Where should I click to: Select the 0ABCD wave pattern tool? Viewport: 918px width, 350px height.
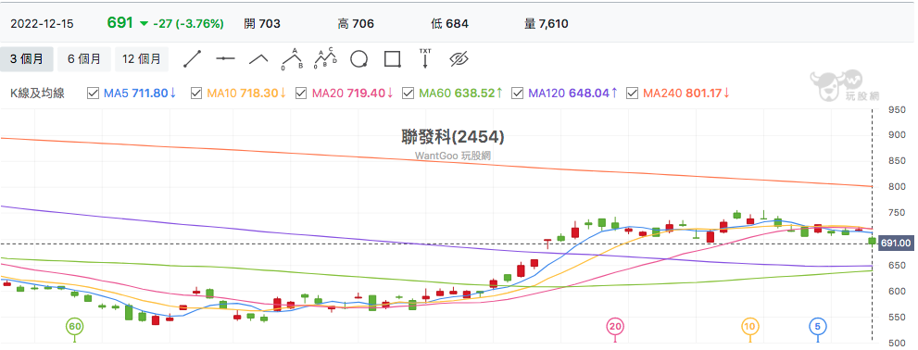326,58
